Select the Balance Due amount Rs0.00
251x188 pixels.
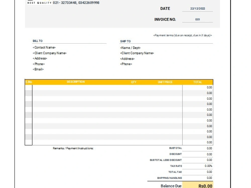point(205,186)
